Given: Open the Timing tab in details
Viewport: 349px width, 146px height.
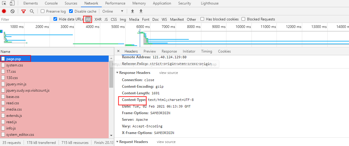Looking at the screenshot, I should click(207, 51).
